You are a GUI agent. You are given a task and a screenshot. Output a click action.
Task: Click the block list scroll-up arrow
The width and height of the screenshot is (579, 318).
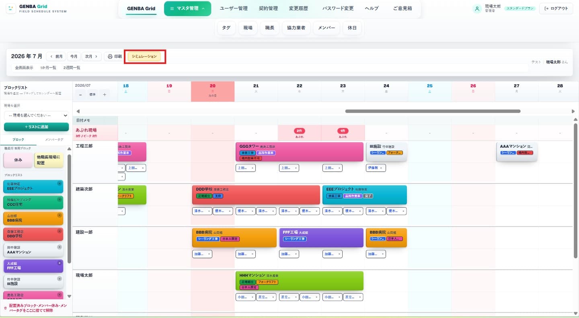pos(69,149)
